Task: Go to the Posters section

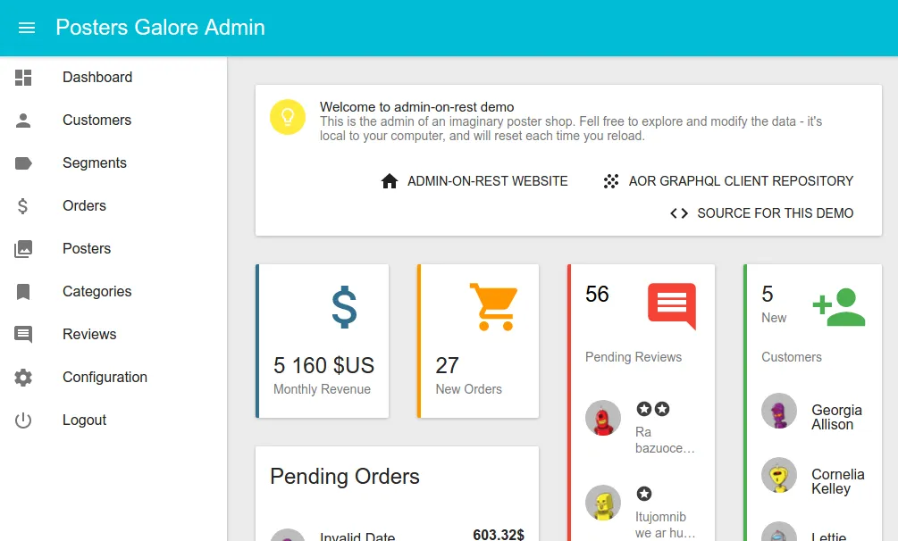Action: click(87, 249)
